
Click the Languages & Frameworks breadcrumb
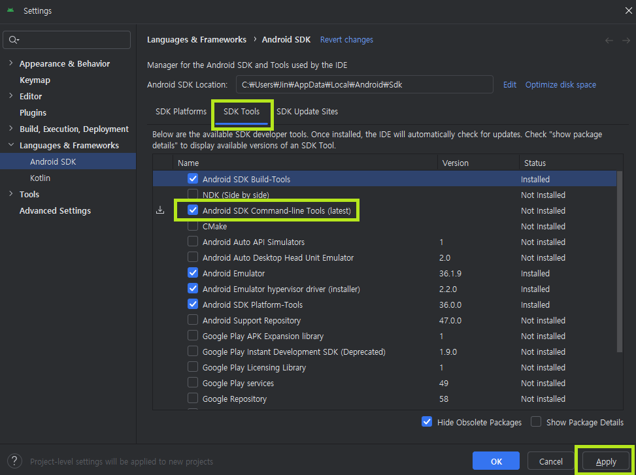click(x=197, y=40)
